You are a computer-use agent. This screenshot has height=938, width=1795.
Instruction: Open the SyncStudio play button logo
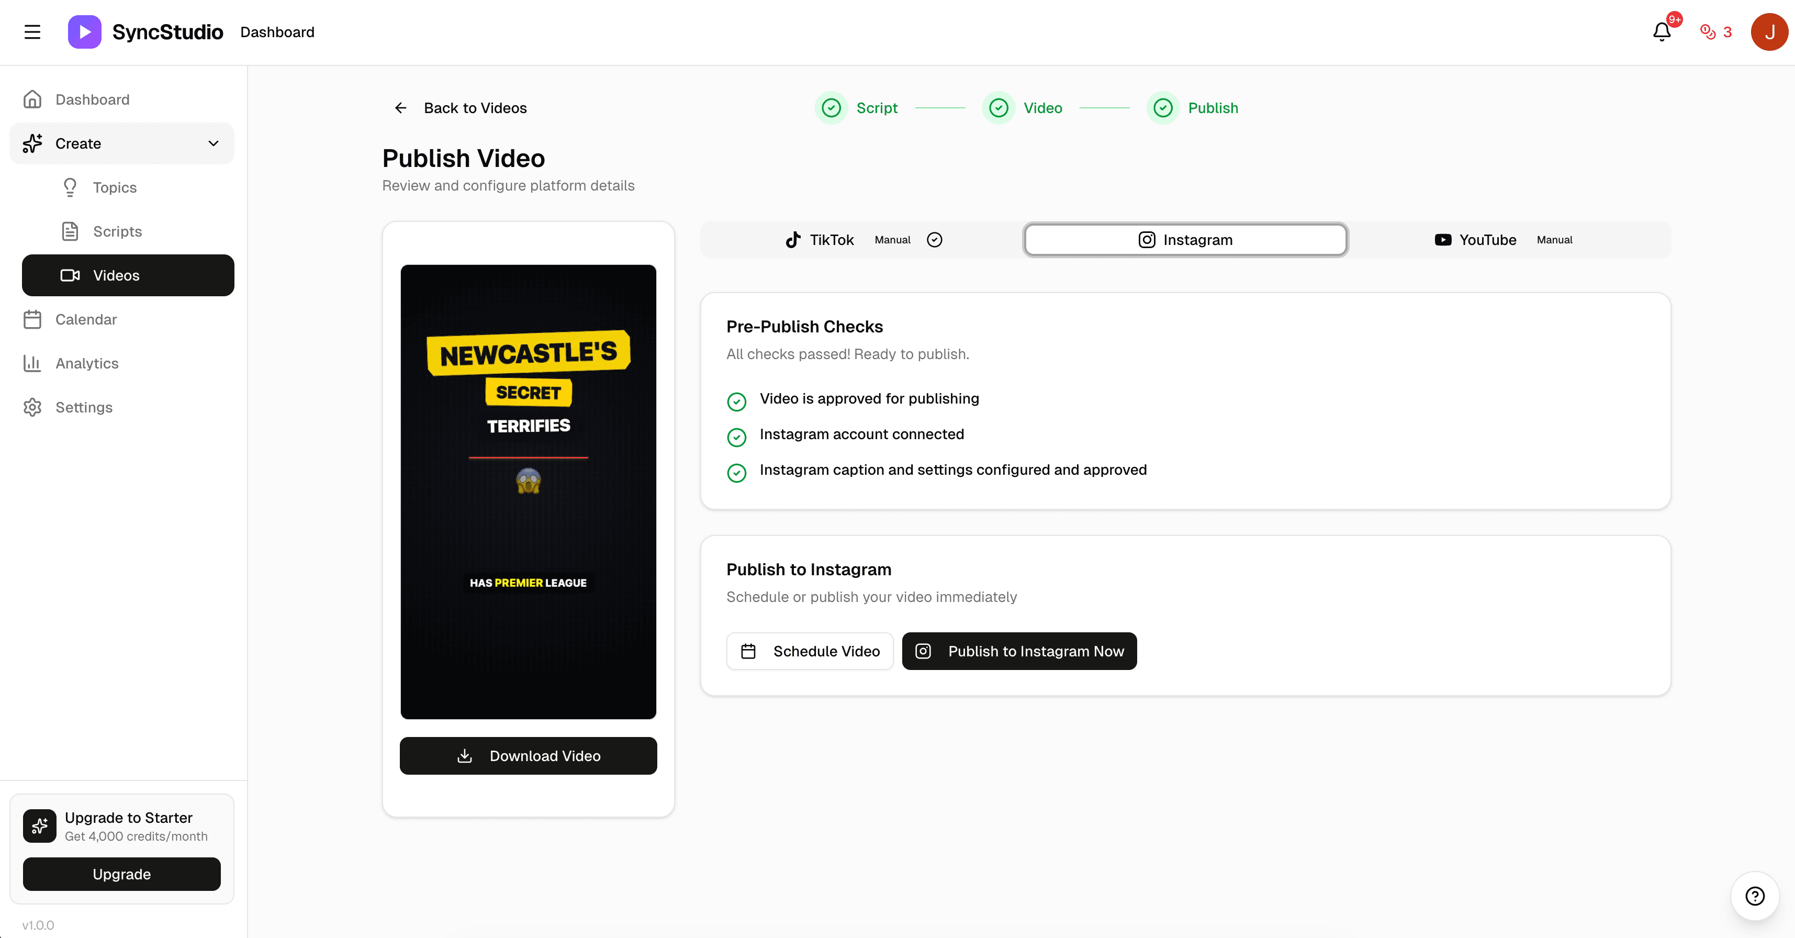pyautogui.click(x=84, y=31)
